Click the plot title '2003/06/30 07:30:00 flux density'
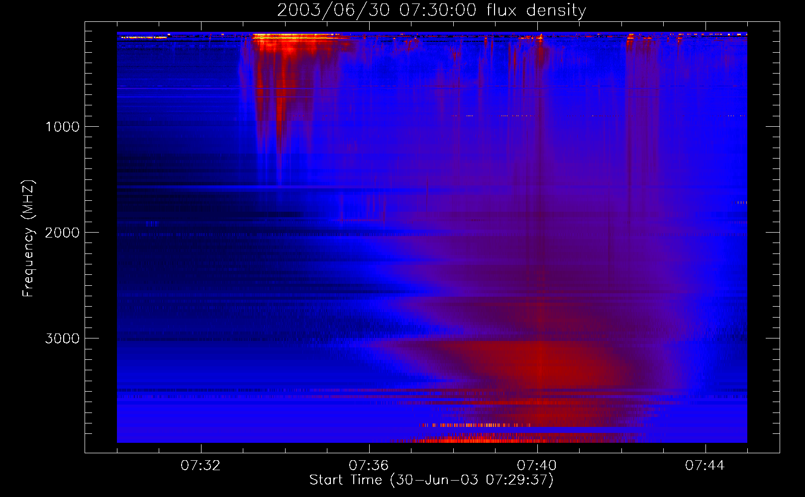 [x=431, y=10]
